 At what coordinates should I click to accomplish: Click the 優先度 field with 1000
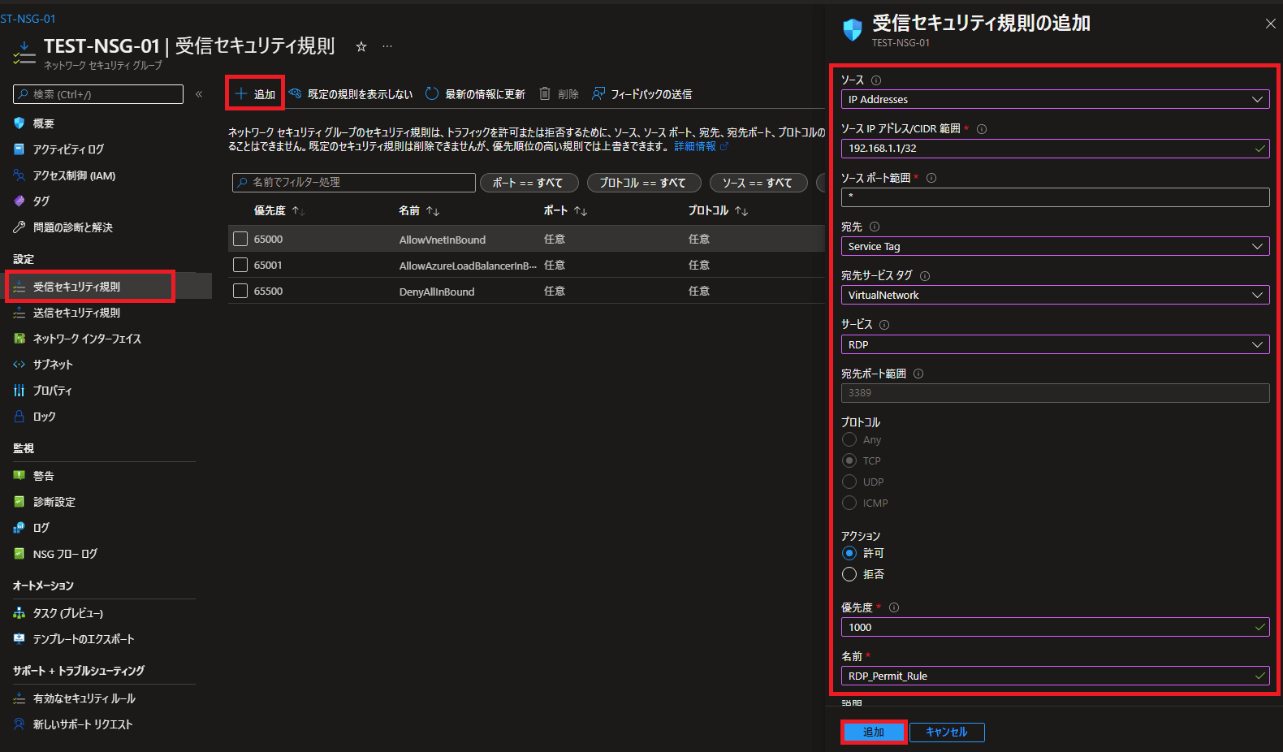tap(1055, 627)
